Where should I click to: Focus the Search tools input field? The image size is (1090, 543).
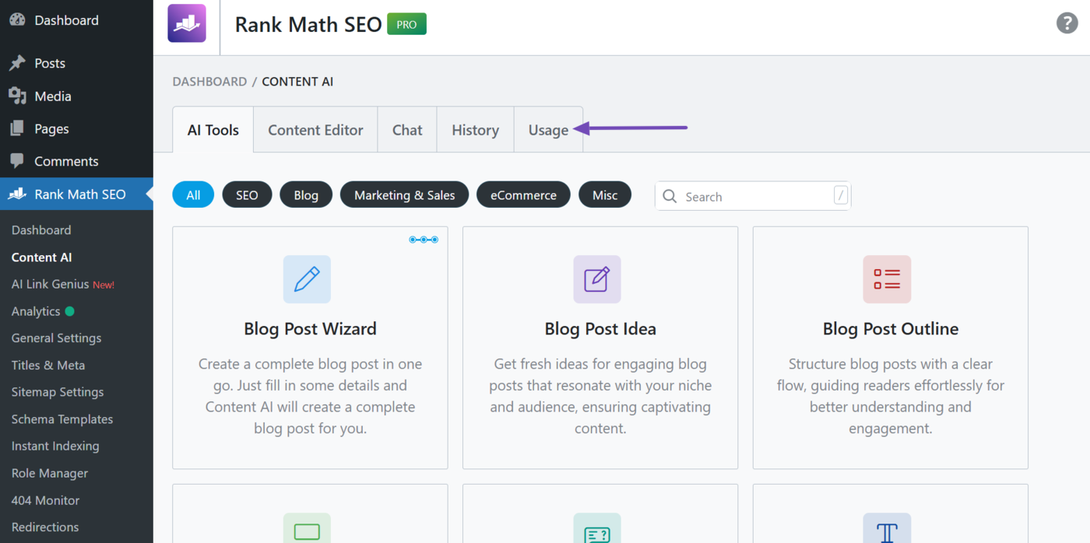click(753, 196)
